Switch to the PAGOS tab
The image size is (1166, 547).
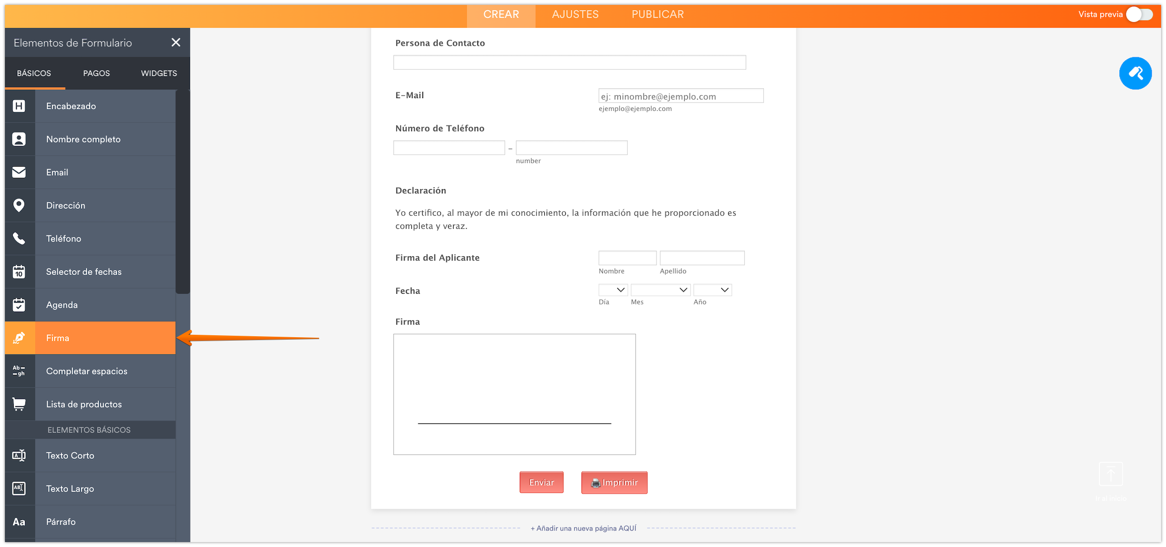click(x=97, y=73)
